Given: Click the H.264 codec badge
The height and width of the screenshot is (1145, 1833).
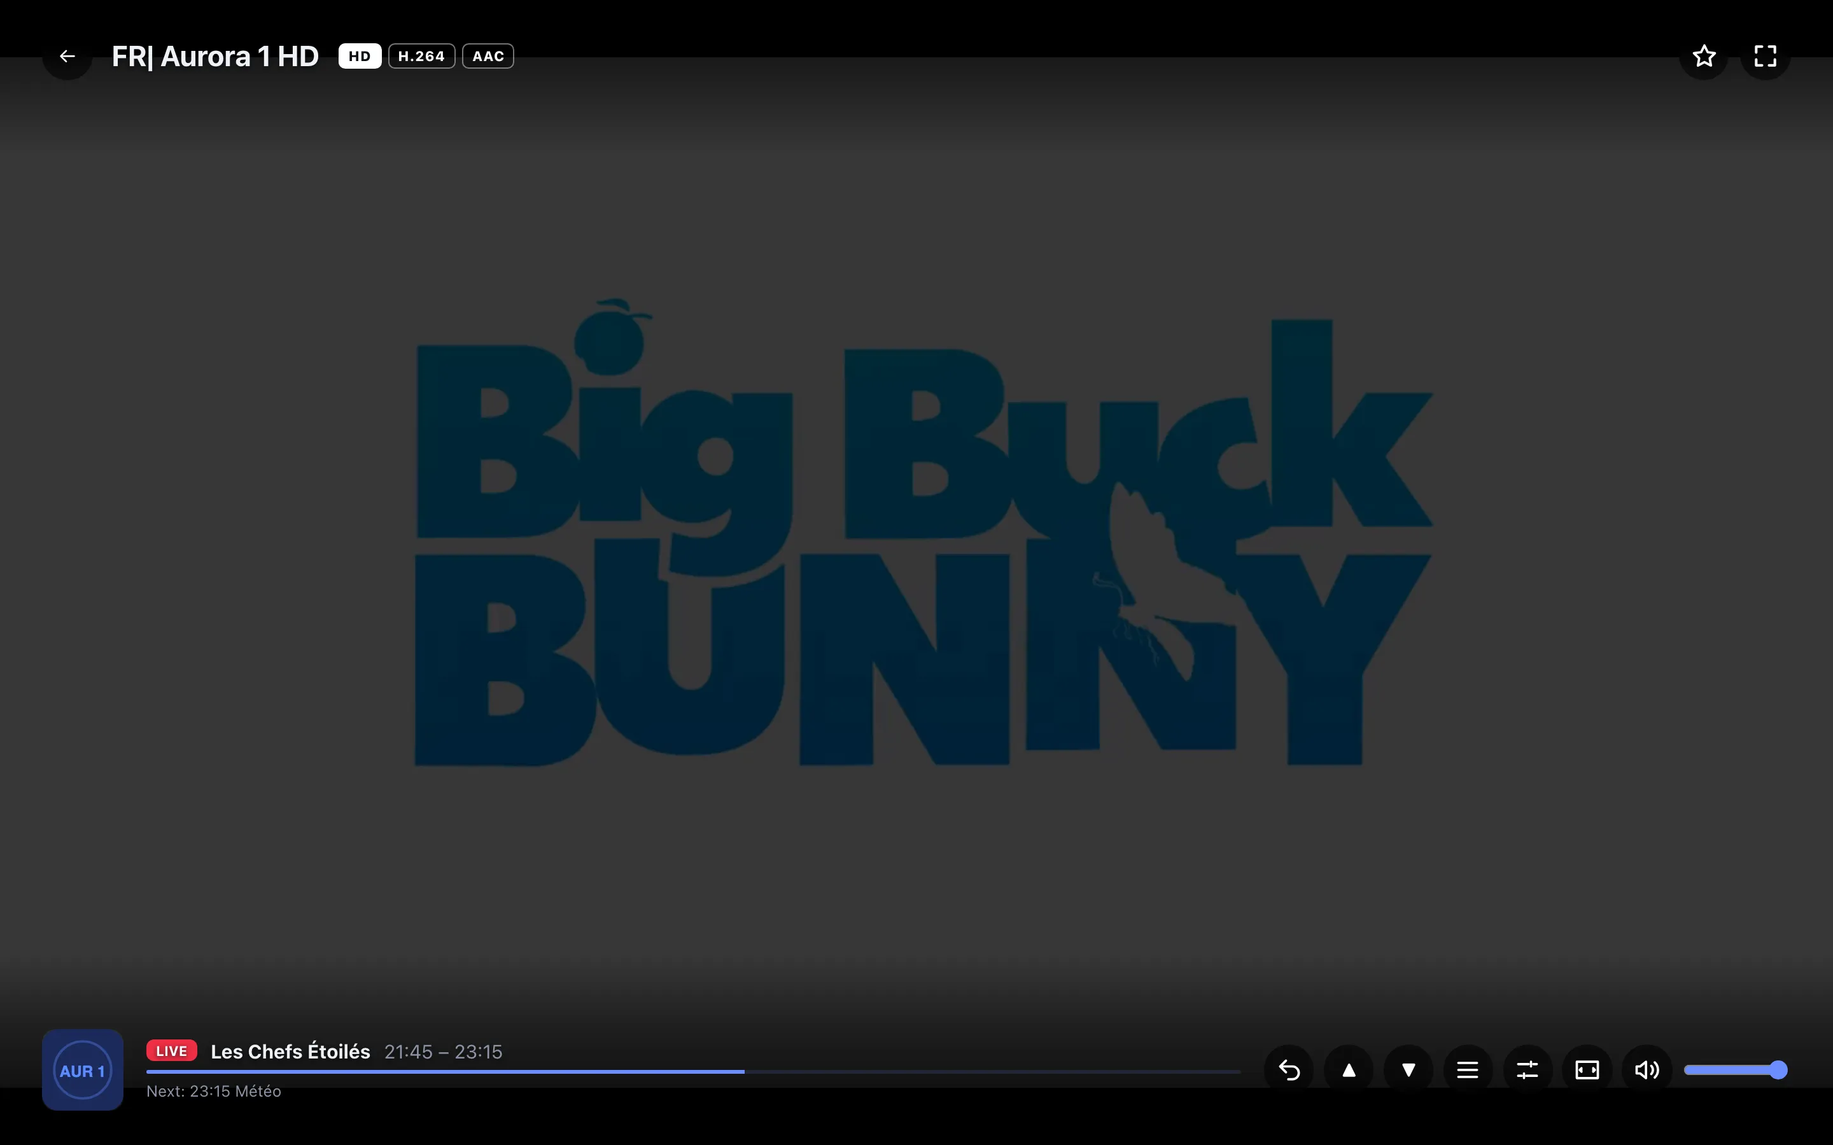Looking at the screenshot, I should coord(422,56).
